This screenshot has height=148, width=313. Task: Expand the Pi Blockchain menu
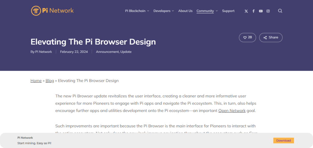(x=137, y=11)
